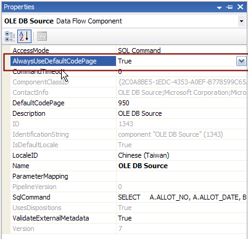Open the Properties window position menu arrow
The height and width of the screenshot is (239, 248).
point(220,7)
